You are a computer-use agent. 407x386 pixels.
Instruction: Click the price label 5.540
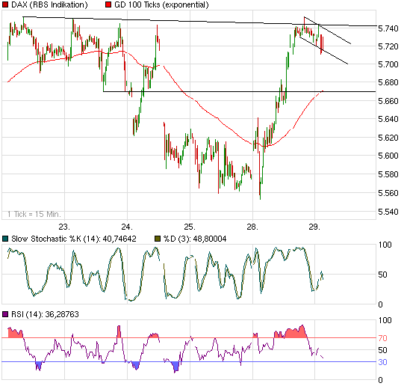388,212
